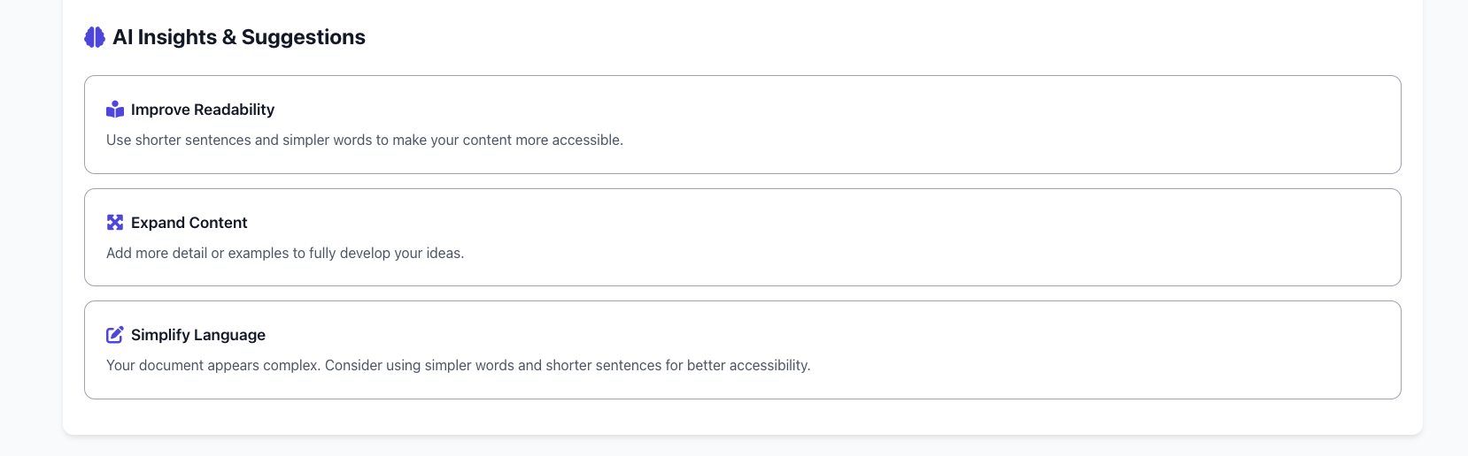This screenshot has width=1468, height=456.
Task: Click the word 'Language' in third card title
Action: [231, 335]
